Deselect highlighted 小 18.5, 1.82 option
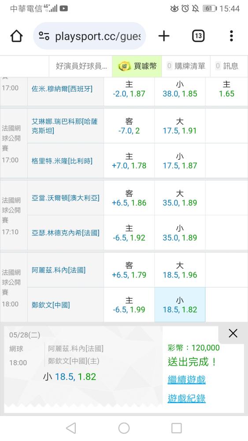Screen dimensions: 248x441 pyautogui.click(x=180, y=305)
